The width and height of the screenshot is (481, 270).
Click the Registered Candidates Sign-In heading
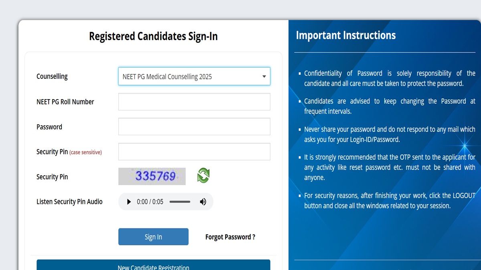(153, 36)
